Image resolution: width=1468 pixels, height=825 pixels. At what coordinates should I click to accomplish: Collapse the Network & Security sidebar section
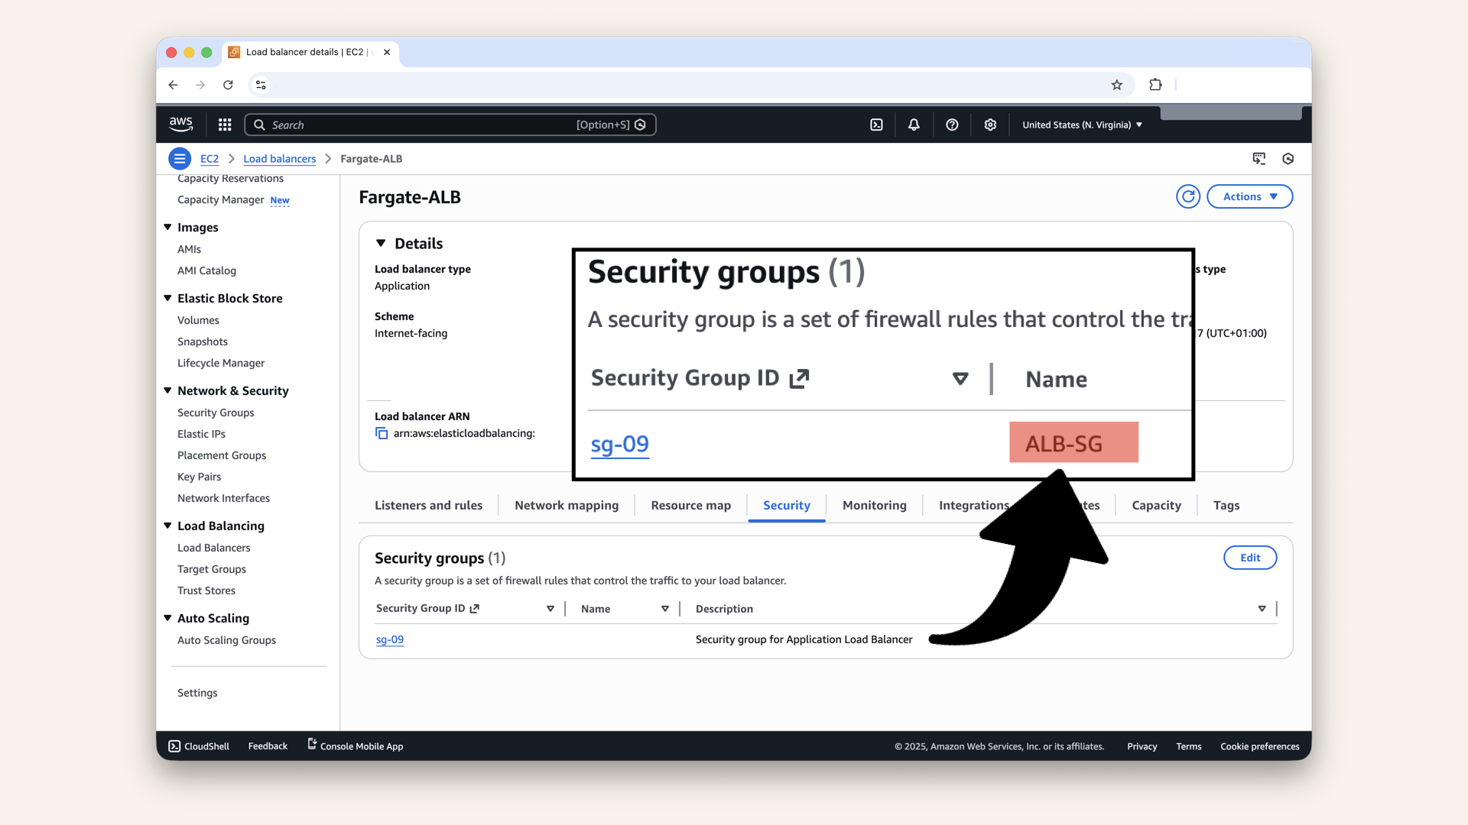167,390
